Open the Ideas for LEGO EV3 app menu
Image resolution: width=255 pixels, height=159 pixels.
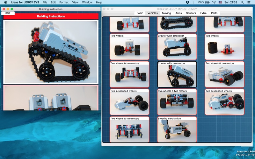point(25,2)
